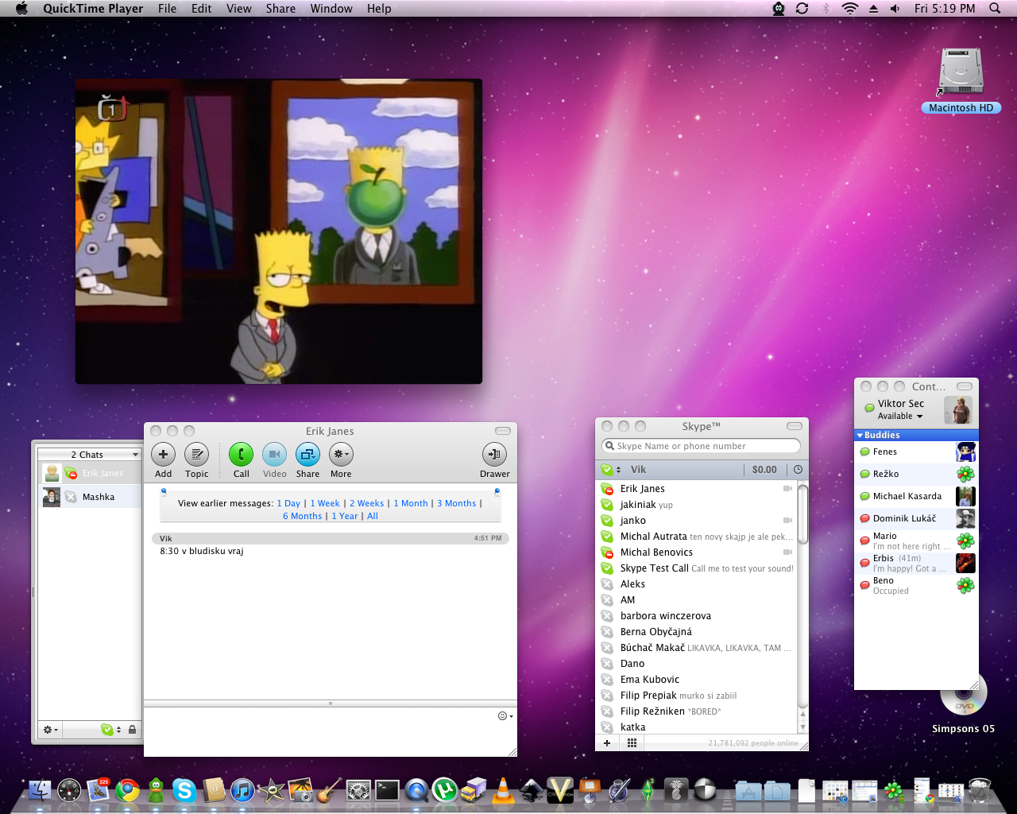Open the More actions gear in chat toolbar
This screenshot has height=814, width=1017.
(341, 455)
